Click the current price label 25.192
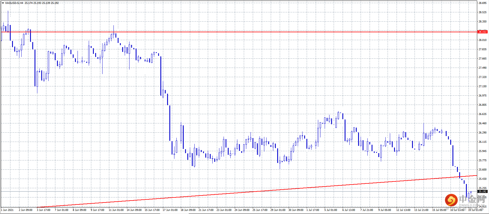Image resolution: width=489 pixels, height=214 pixels. click(x=483, y=192)
